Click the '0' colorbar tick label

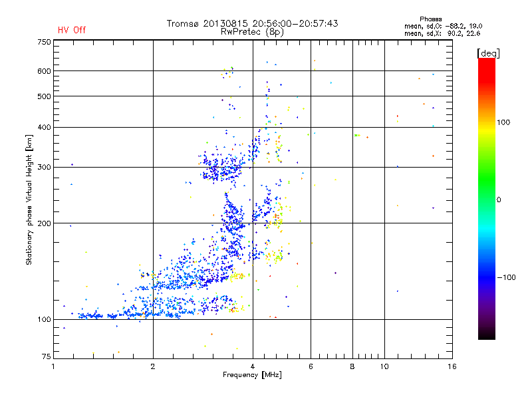tap(498, 200)
